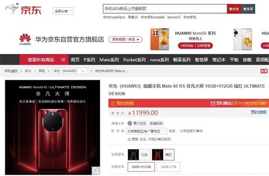The width and height of the screenshot is (269, 176).
Task: Click the clock icon in 预约抢购 banner
Action: pyautogui.click(x=113, y=103)
